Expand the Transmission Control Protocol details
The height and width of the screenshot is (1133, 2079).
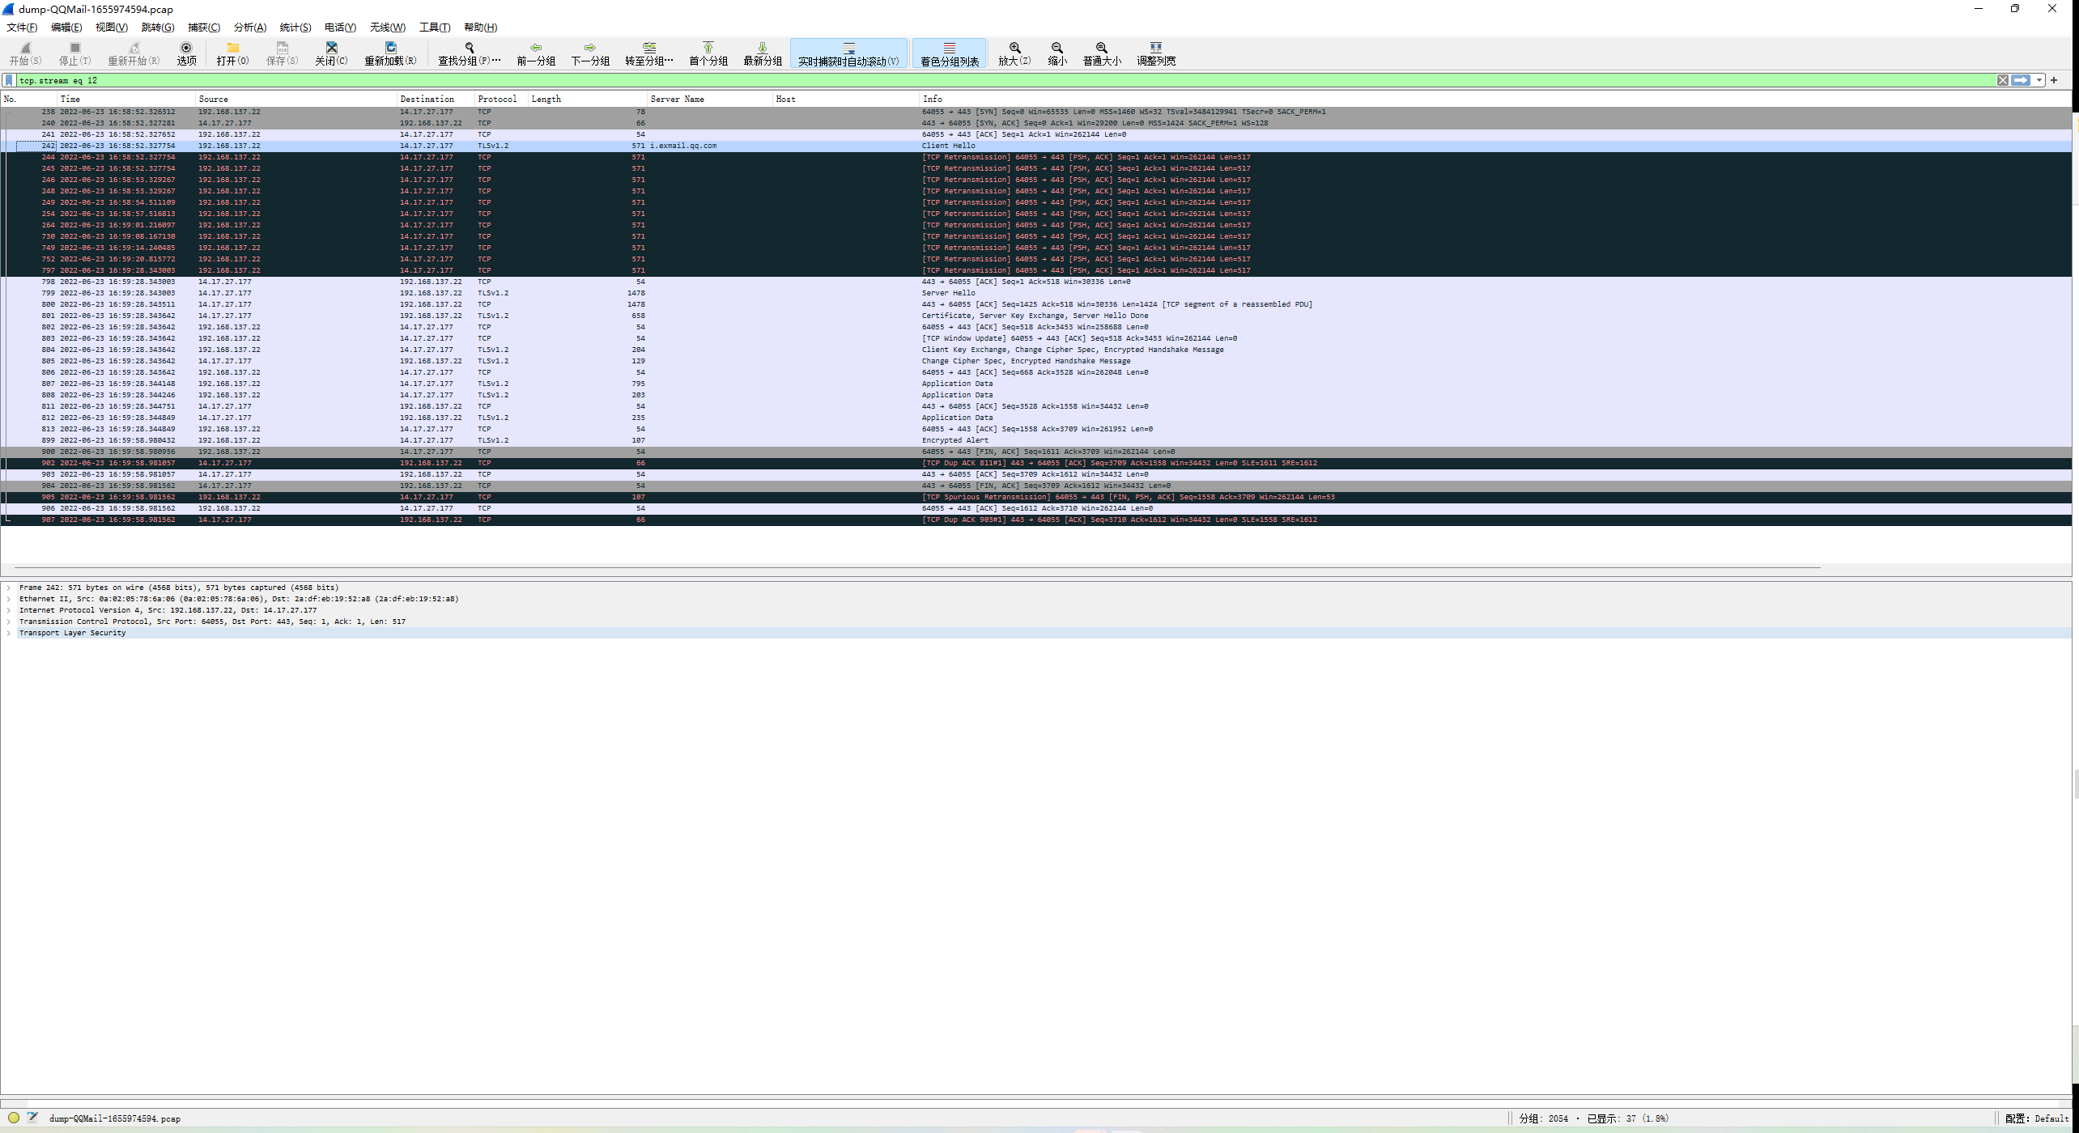tap(9, 622)
